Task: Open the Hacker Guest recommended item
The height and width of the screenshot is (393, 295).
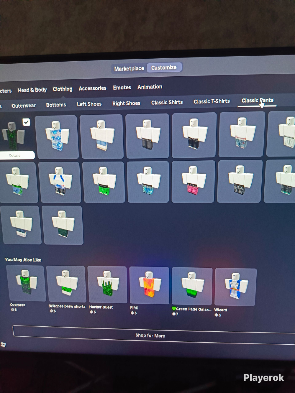Action: point(107,285)
